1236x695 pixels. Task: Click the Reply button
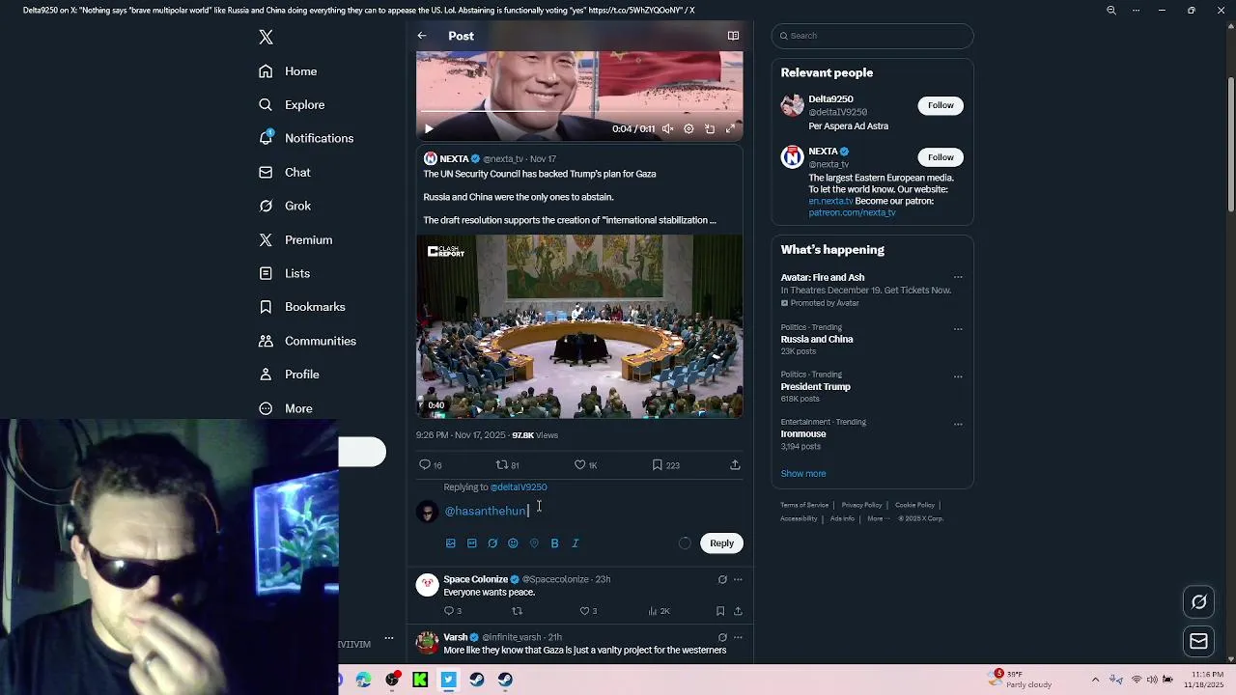pos(721,543)
